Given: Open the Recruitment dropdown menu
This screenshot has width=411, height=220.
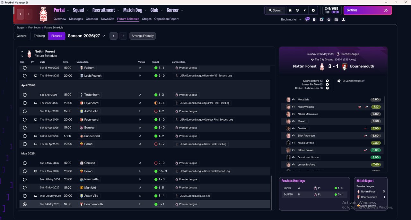Looking at the screenshot, I should (x=106, y=10).
